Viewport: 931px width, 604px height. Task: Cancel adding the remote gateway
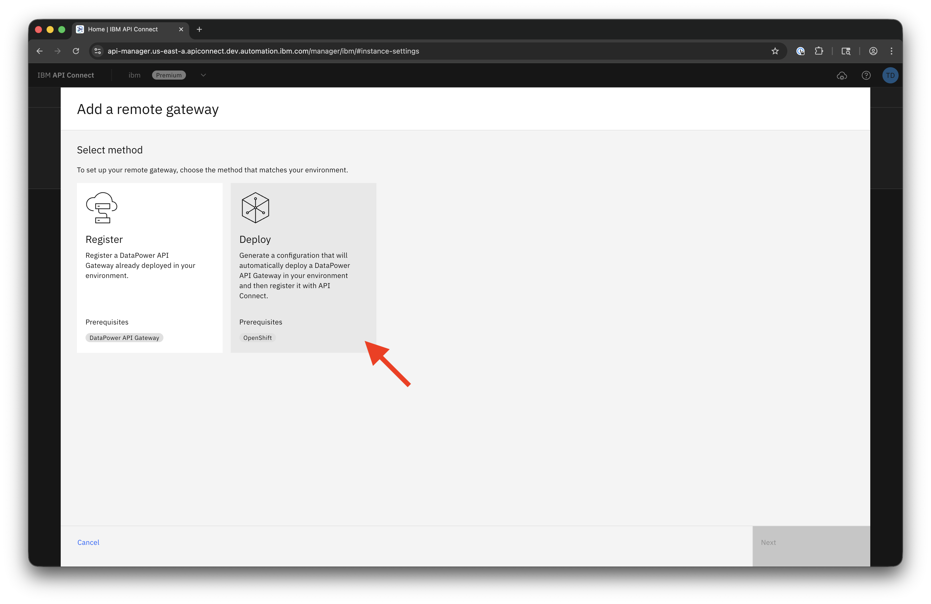coord(88,542)
